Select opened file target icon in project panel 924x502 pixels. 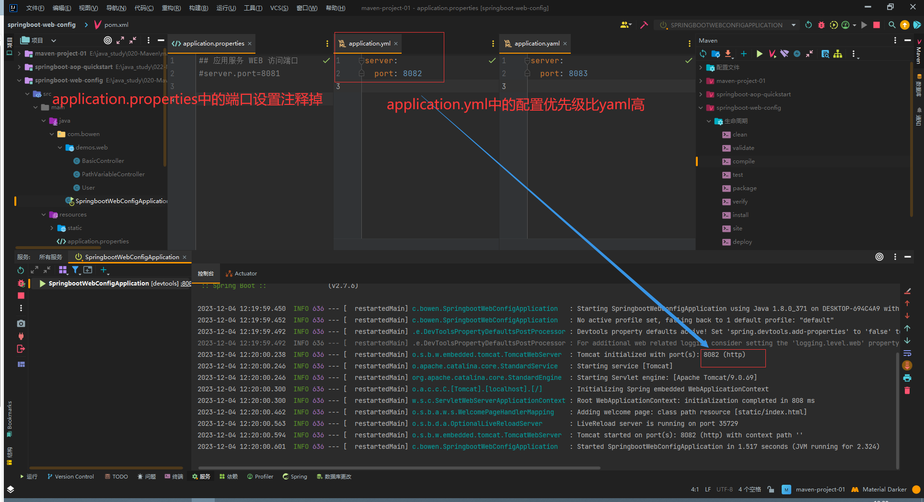108,40
